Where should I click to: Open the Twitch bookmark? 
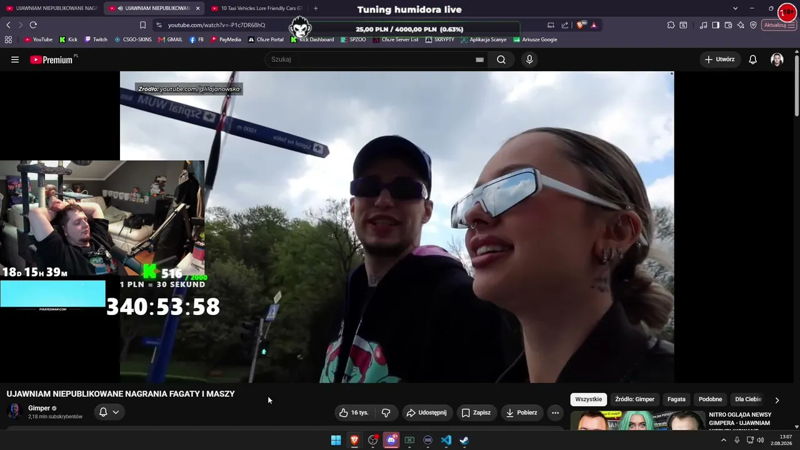96,39
